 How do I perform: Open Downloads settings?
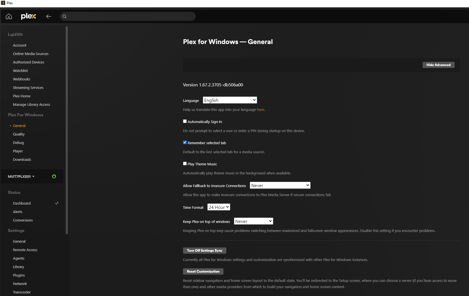pyautogui.click(x=22, y=159)
